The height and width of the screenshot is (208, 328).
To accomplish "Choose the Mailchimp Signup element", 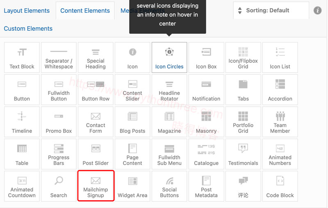I will click(x=96, y=186).
